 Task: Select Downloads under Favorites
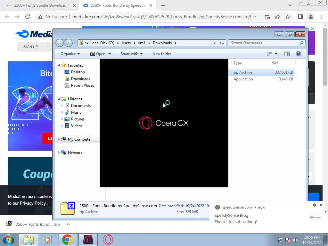tap(80, 79)
